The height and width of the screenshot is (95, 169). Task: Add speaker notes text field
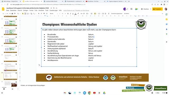click(x=33, y=85)
